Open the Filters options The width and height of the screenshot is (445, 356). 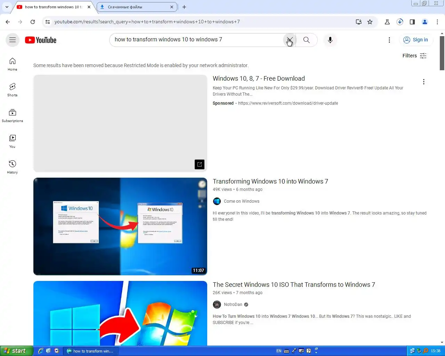pyautogui.click(x=414, y=56)
